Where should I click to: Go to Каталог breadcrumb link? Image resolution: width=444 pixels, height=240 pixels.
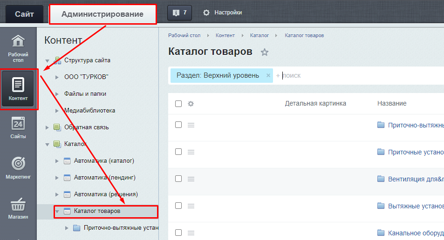tap(260, 35)
